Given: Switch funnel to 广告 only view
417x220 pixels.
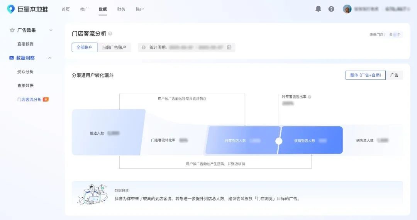Looking at the screenshot, I should pyautogui.click(x=394, y=75).
